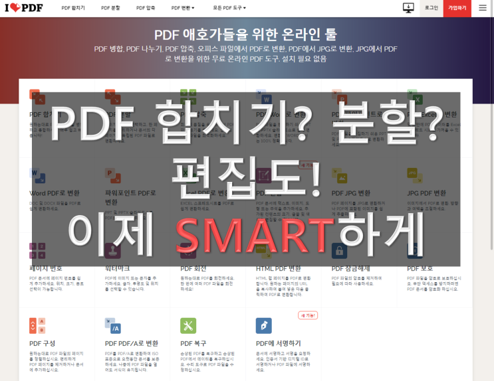Viewport: 494px width, 381px height.
Task: Click the 새 기능! badge on signing card
Action: [308, 315]
